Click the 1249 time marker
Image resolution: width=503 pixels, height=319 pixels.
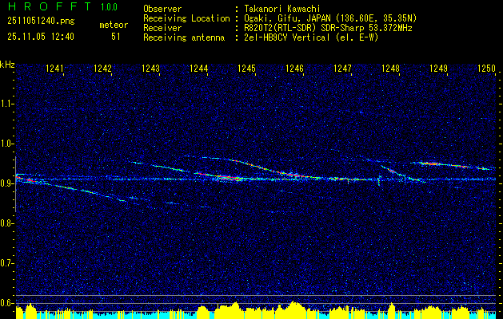(x=438, y=69)
